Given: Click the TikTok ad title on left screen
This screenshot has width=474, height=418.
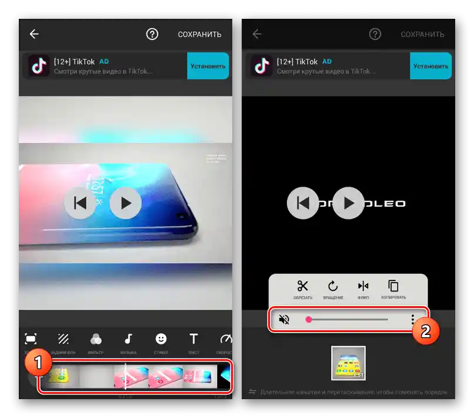Looking at the screenshot, I should (74, 62).
